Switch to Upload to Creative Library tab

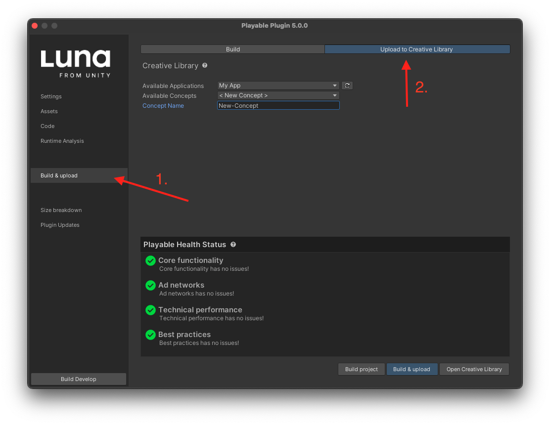point(417,49)
